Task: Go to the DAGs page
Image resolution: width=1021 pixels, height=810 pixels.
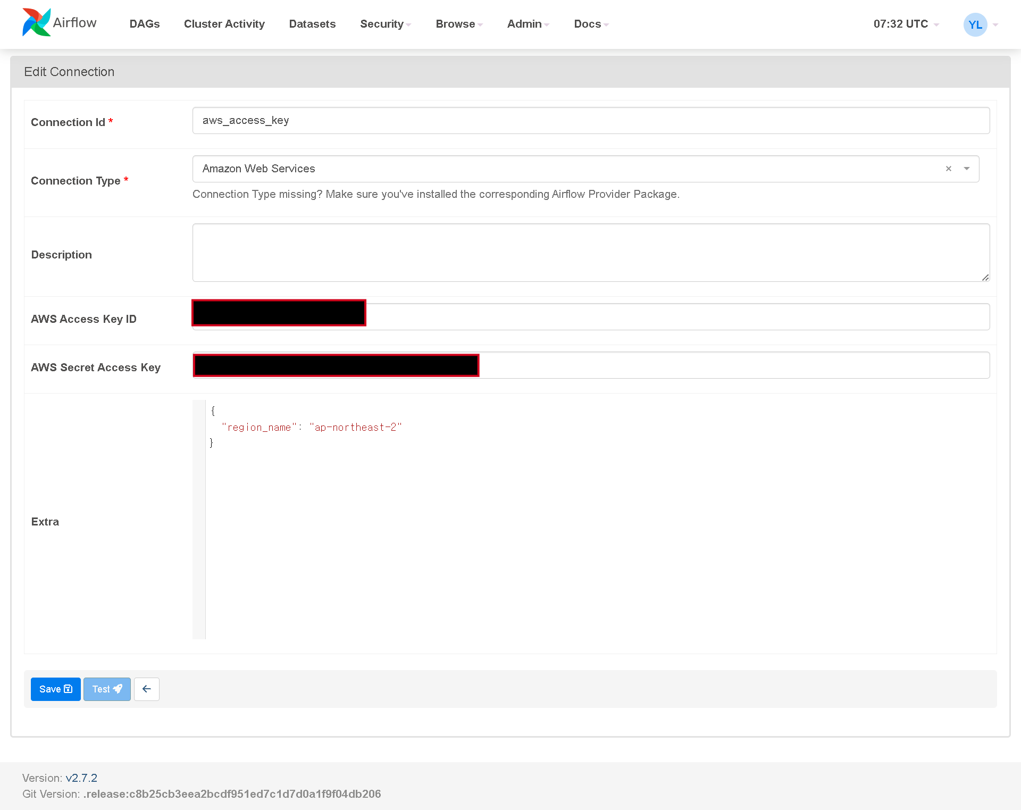Action: click(145, 24)
